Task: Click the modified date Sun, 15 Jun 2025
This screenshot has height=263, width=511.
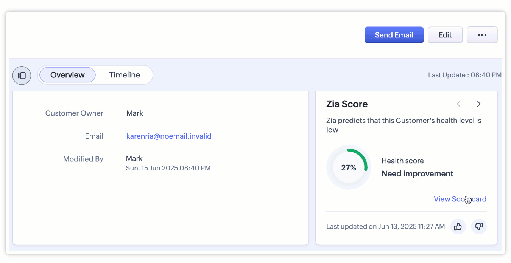Action: pos(168,168)
